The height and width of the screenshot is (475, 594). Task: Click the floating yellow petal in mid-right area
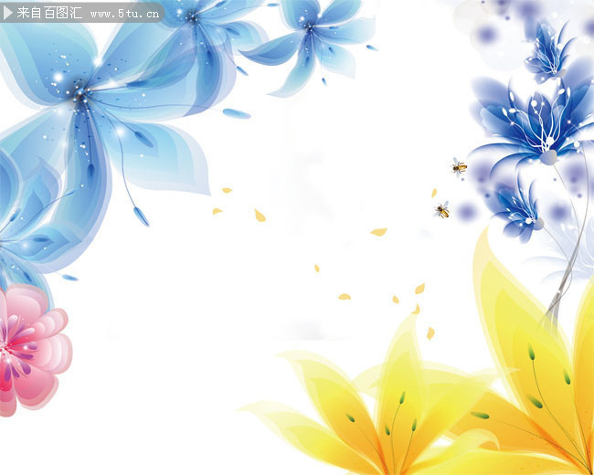pos(378,232)
